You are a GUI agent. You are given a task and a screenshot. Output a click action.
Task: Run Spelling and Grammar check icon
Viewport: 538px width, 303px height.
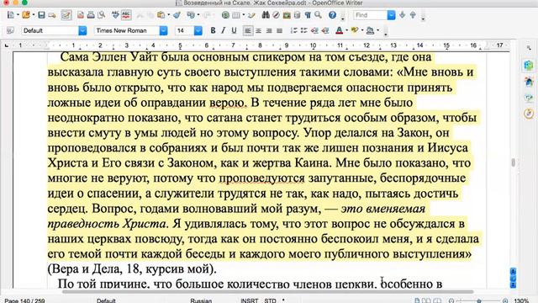115,15
